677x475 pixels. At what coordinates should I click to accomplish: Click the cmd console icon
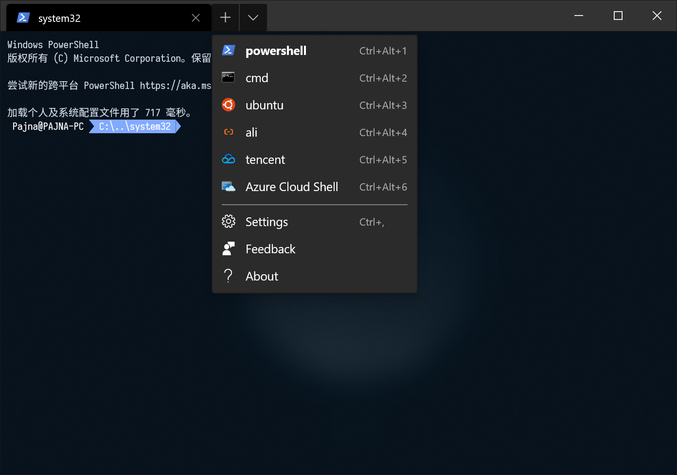click(x=228, y=77)
